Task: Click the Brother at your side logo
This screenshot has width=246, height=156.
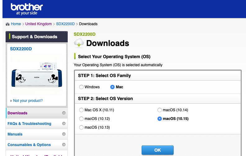Action: [x=27, y=9]
